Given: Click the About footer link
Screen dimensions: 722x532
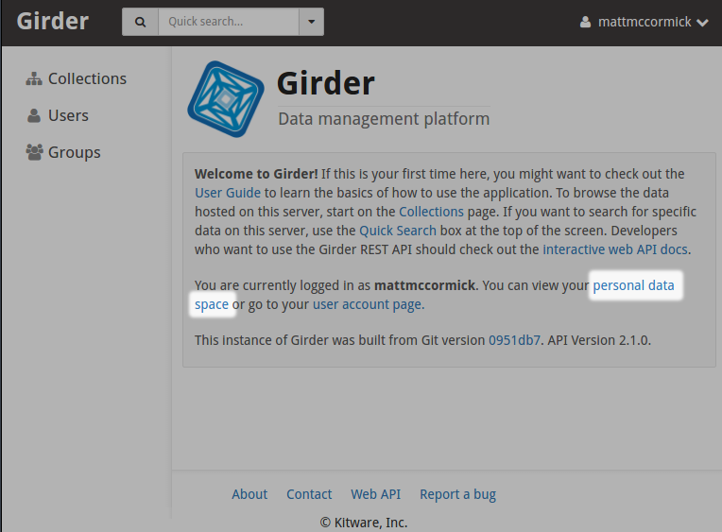Looking at the screenshot, I should pyautogui.click(x=249, y=494).
